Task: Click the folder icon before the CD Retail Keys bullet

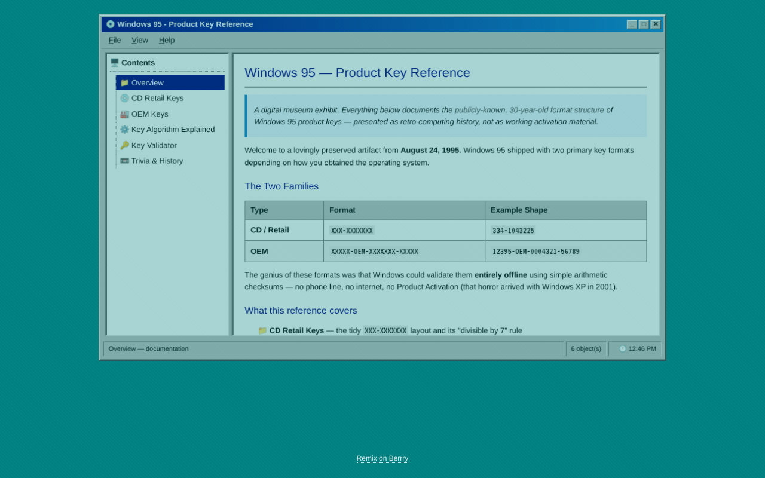Action: pos(262,330)
